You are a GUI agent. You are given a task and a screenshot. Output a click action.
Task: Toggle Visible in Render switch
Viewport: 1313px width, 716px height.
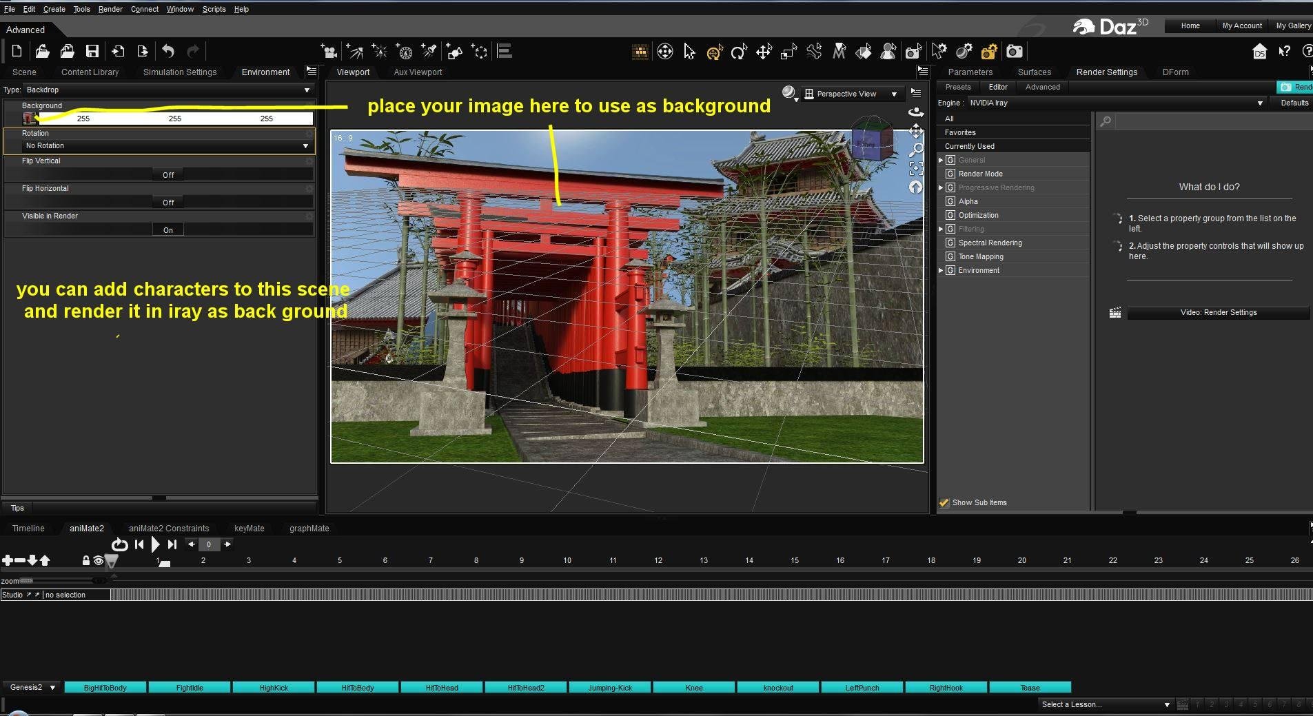[168, 230]
